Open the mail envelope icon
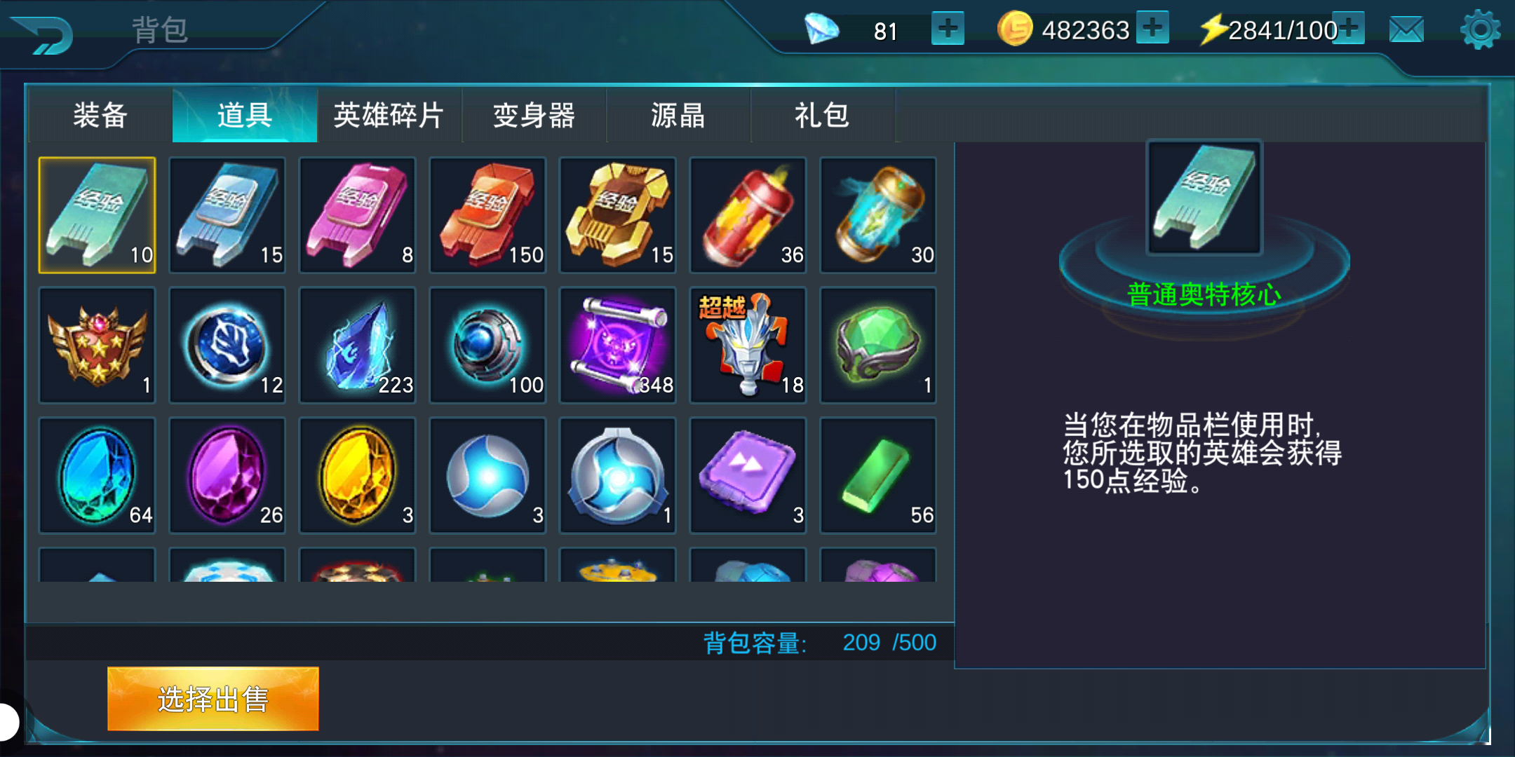The height and width of the screenshot is (757, 1515). [x=1406, y=30]
